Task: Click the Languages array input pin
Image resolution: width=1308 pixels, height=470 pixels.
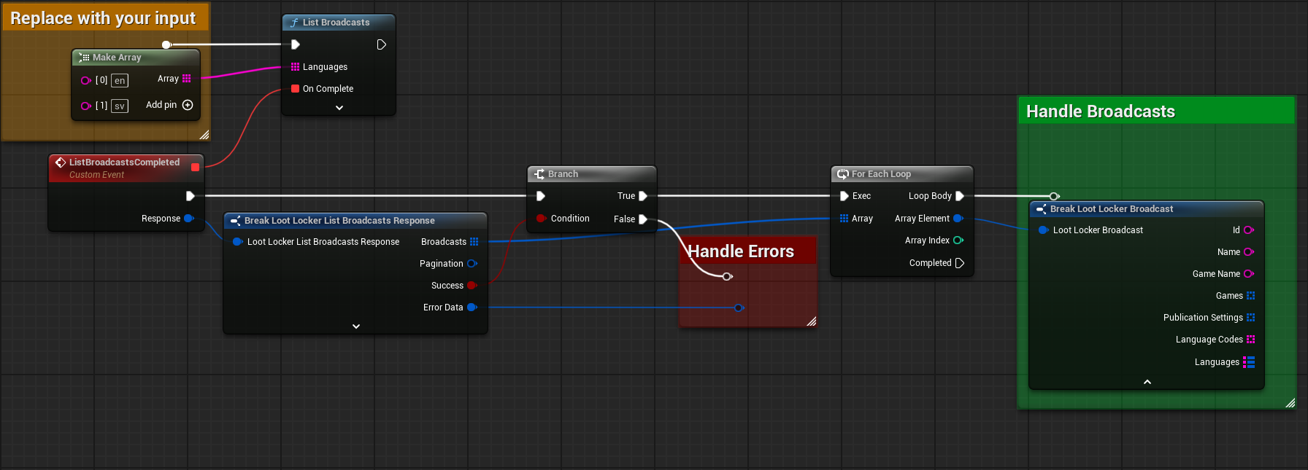Action: [x=295, y=67]
